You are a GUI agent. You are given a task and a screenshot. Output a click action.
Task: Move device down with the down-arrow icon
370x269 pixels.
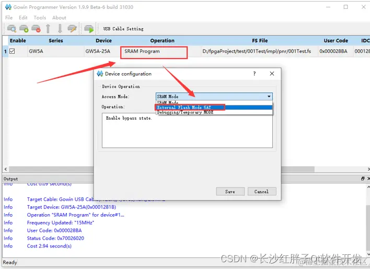point(60,29)
